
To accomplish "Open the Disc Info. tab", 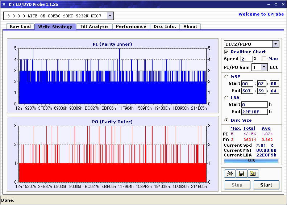I will [165, 26].
